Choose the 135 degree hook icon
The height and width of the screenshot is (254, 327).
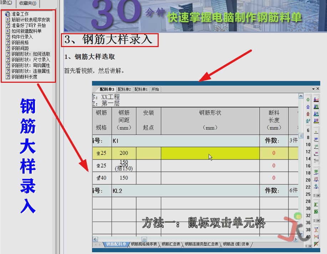pyautogui.click(x=316, y=147)
